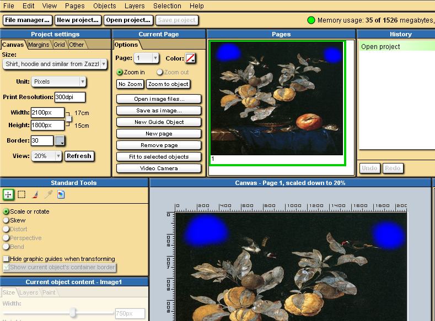The width and height of the screenshot is (435, 321).
Task: Enable Hide graphic guides when transforming
Action: [x=6, y=259]
